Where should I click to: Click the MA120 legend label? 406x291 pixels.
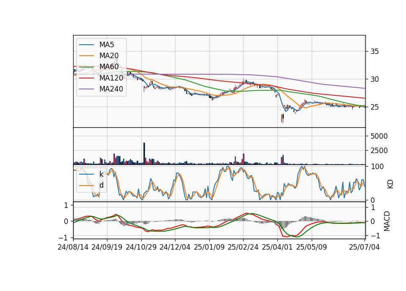(x=111, y=78)
